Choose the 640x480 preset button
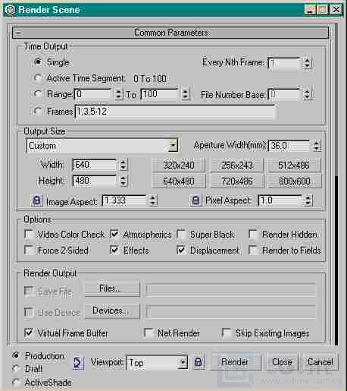Viewport: 347px width, 391px height. click(179, 181)
